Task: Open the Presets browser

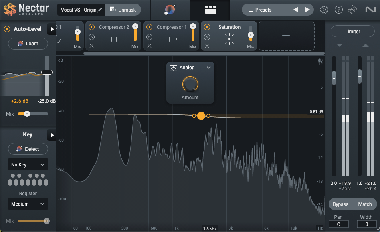Action: 263,10
